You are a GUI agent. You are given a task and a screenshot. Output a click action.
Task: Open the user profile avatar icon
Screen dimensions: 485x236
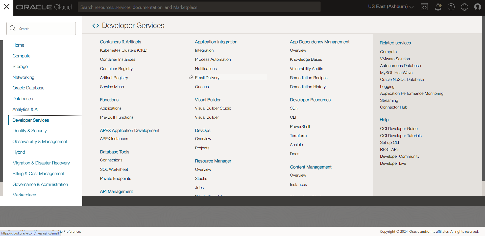point(478,7)
